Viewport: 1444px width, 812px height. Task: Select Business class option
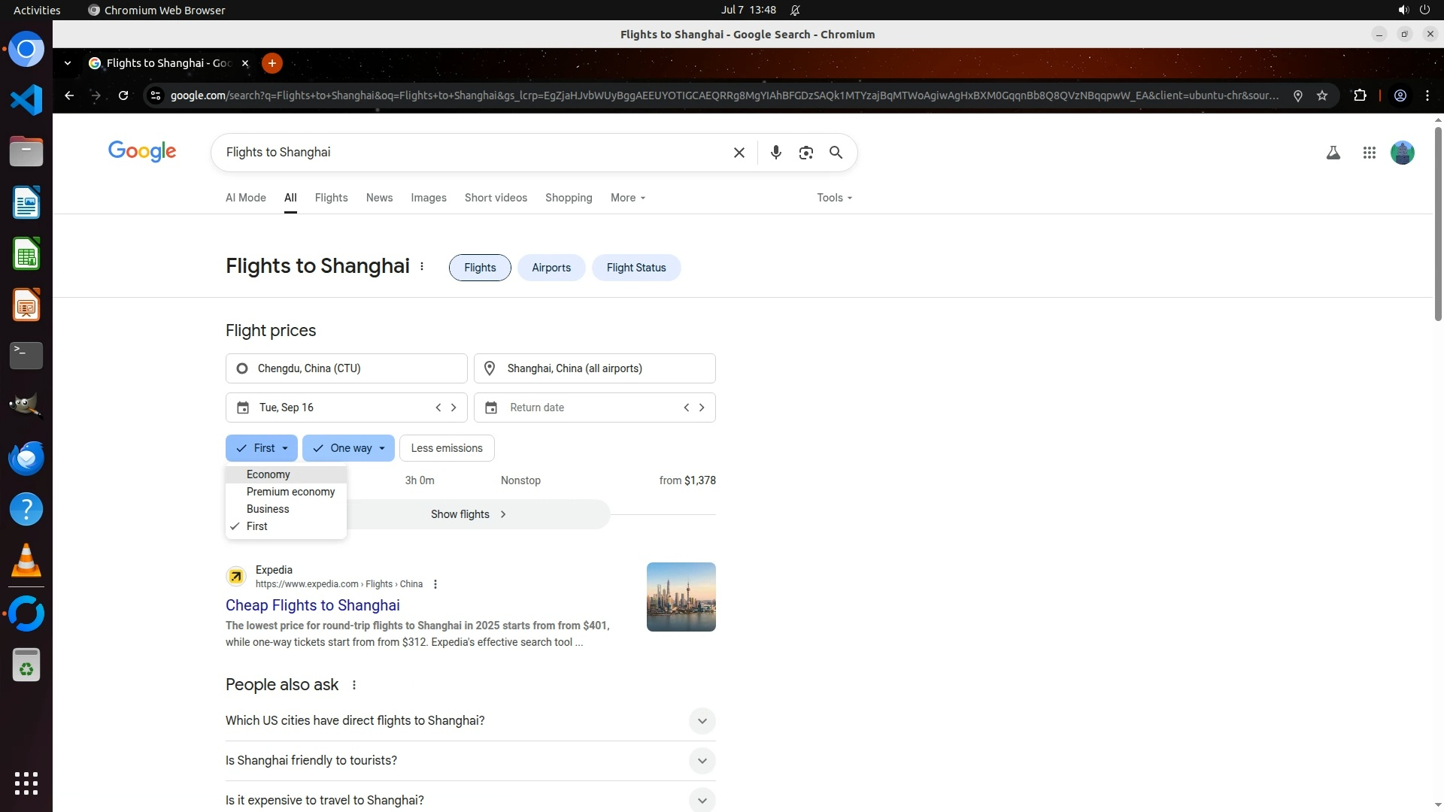pyautogui.click(x=268, y=509)
